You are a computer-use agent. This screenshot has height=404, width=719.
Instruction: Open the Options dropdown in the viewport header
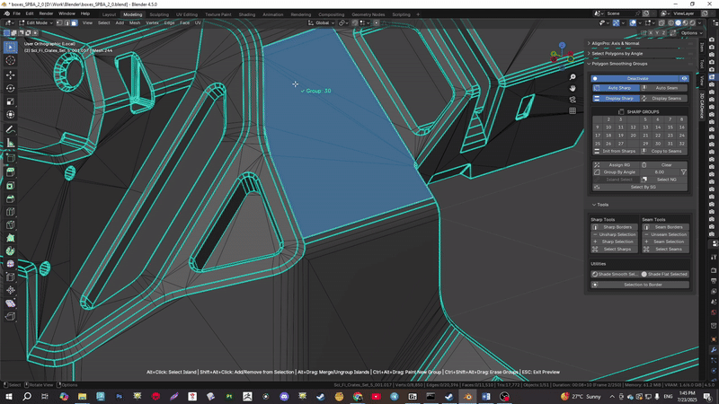click(x=691, y=33)
